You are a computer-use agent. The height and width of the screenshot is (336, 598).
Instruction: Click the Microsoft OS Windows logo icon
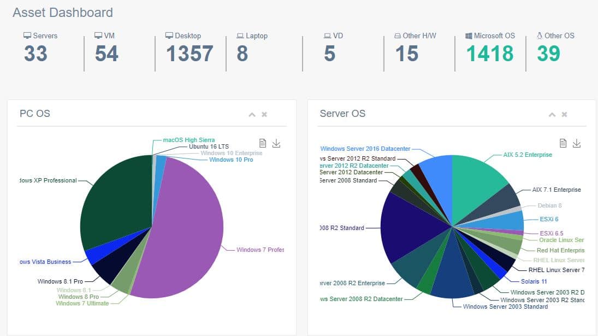tap(469, 36)
